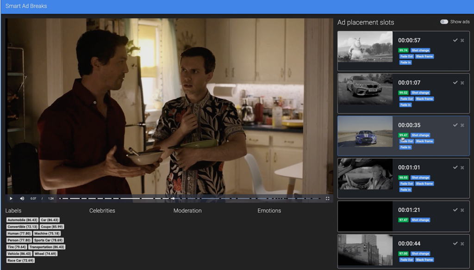This screenshot has width=474, height=270.
Task: Click the Shot change tag on the 00:00:57 slot
Action: [x=420, y=50]
